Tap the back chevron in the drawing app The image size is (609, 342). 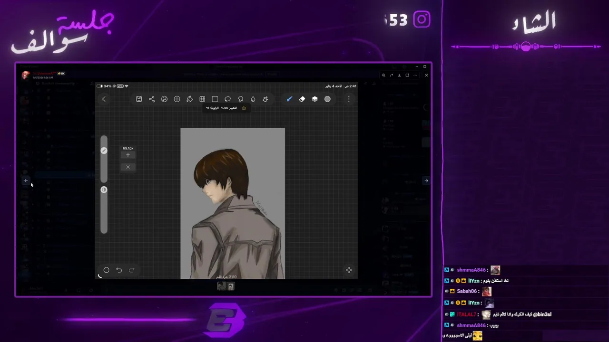point(104,99)
